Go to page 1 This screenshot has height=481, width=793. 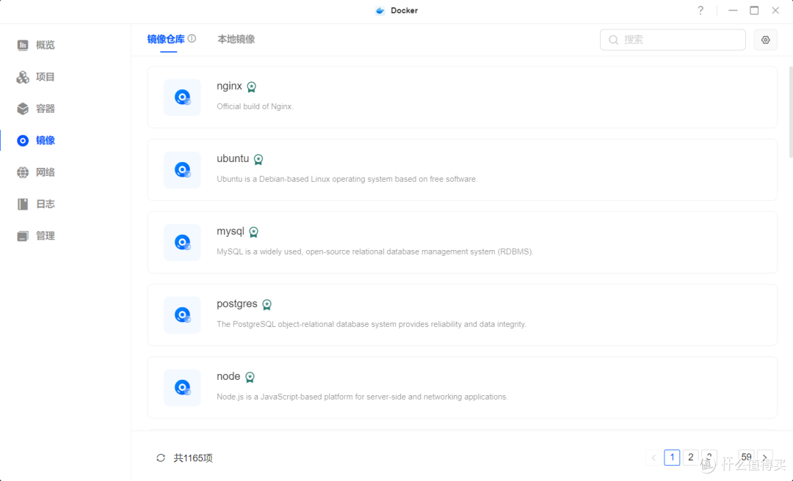[672, 458]
